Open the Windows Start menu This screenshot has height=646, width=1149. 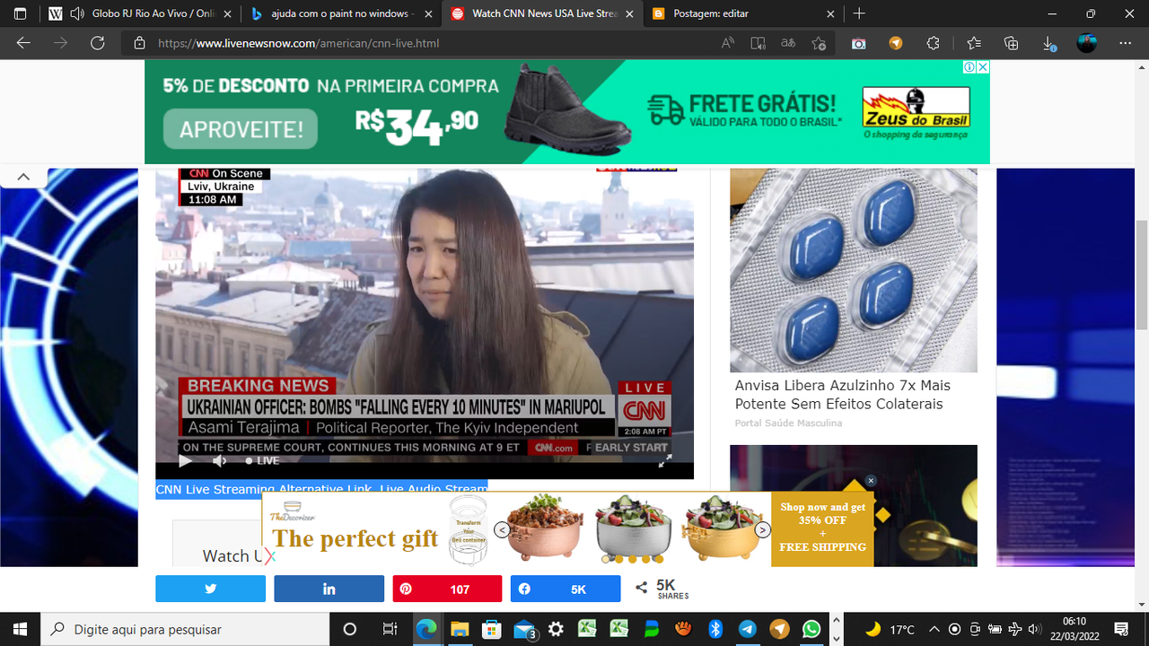(x=20, y=629)
